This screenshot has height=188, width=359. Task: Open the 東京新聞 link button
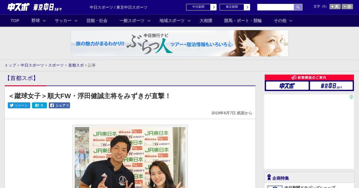click(235, 7)
